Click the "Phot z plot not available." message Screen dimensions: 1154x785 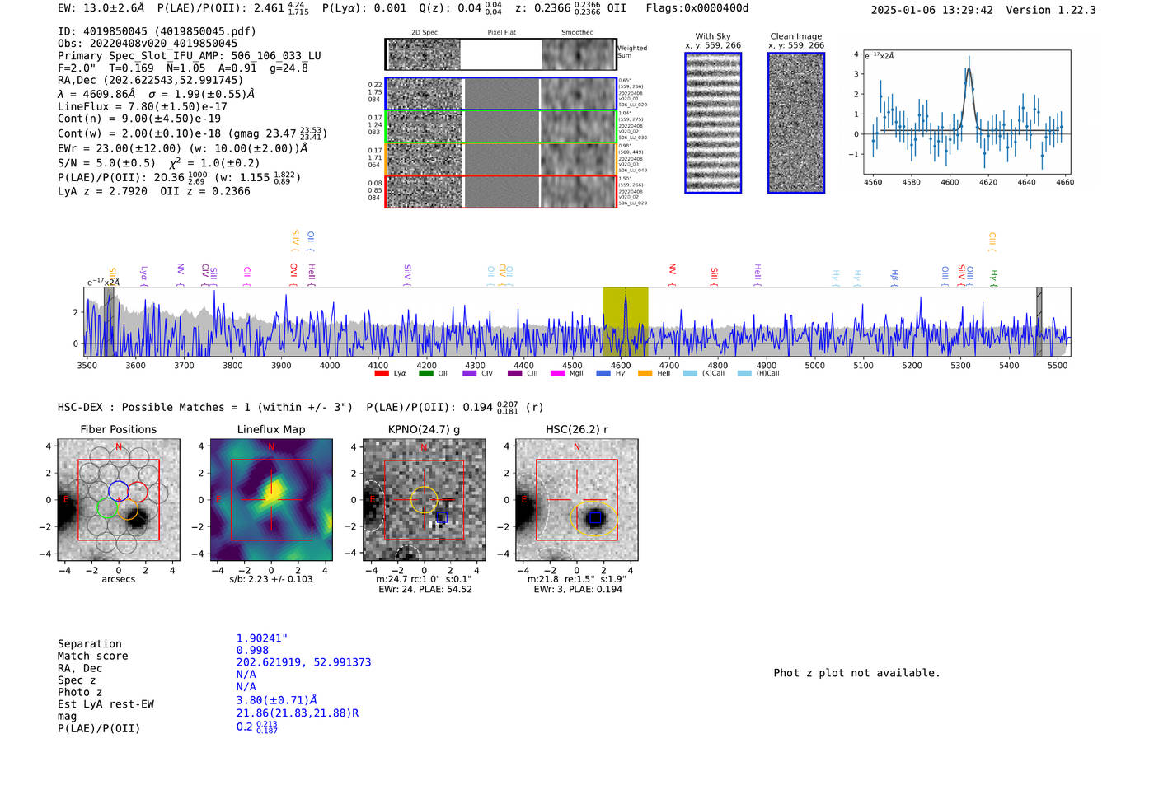coord(856,673)
